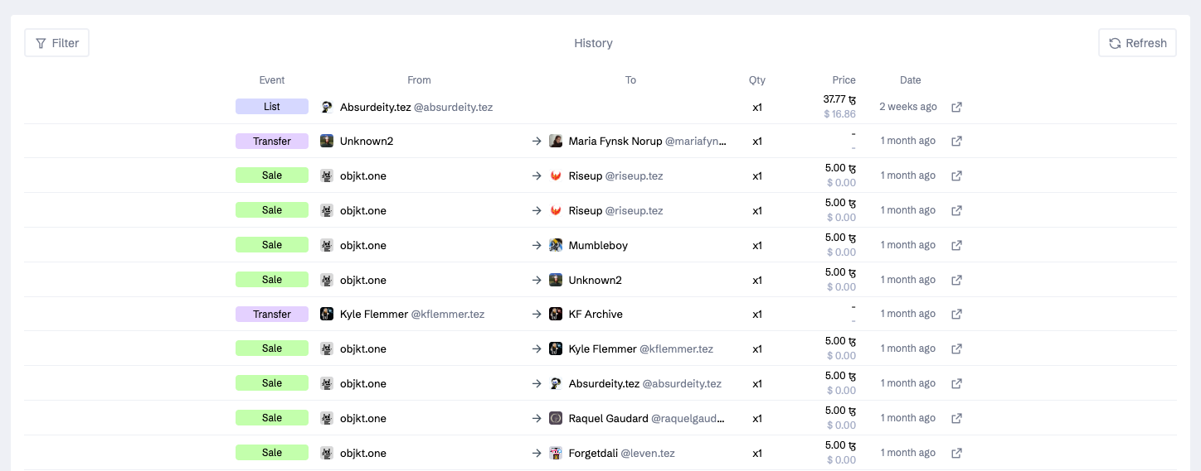Open Unknown2 buyer link in Sale row
1201x471 pixels.
pyautogui.click(x=596, y=280)
